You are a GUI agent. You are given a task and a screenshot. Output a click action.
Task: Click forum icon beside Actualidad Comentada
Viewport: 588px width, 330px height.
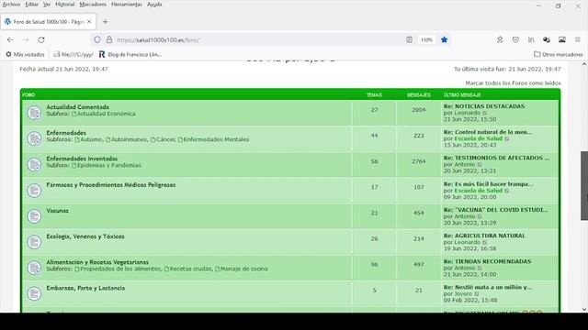[x=34, y=113]
